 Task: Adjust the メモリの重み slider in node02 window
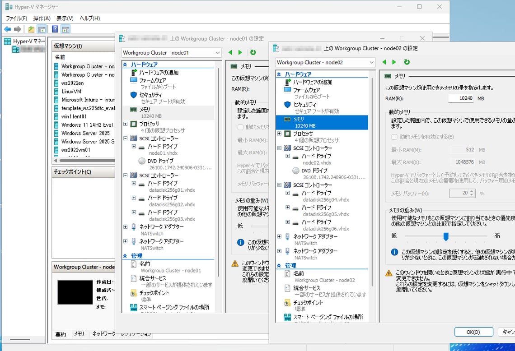(446, 236)
